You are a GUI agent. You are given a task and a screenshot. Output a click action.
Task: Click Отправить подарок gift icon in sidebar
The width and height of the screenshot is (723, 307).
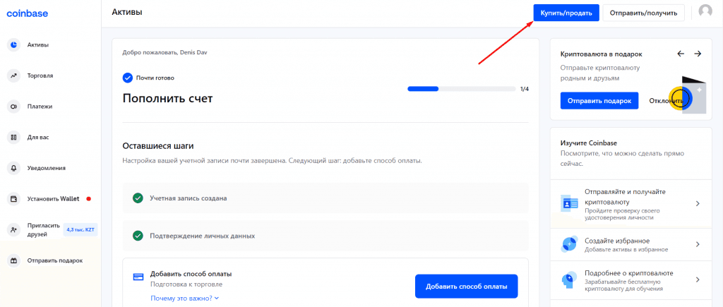coord(14,260)
